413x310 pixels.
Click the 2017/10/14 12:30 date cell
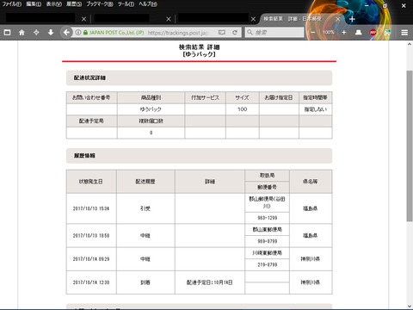point(91,282)
